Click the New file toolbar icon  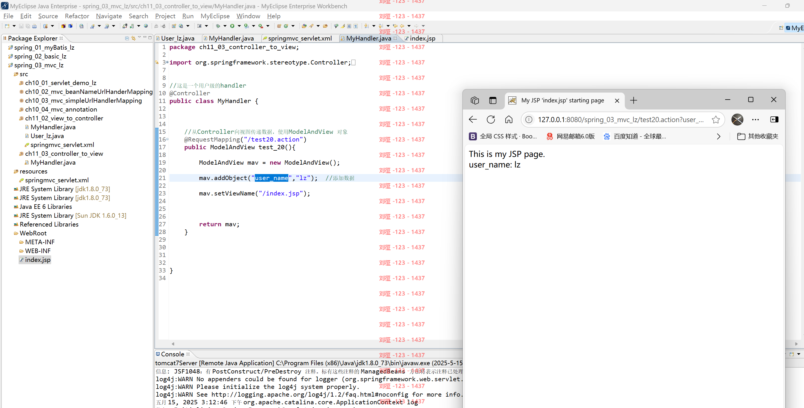(7, 26)
